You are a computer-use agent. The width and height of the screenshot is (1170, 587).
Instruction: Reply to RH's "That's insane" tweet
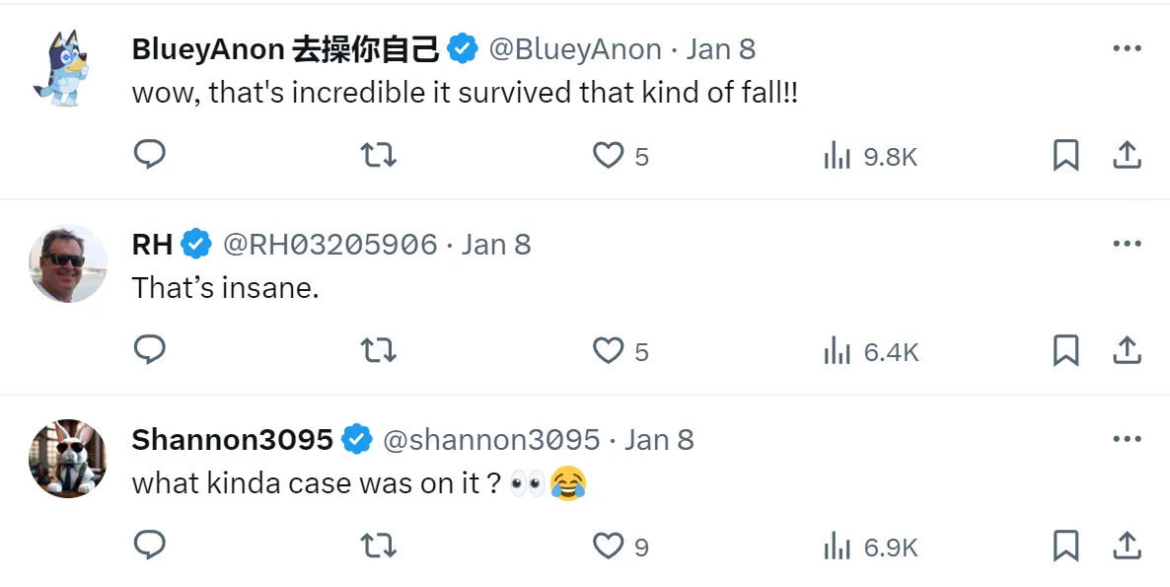coord(150,350)
